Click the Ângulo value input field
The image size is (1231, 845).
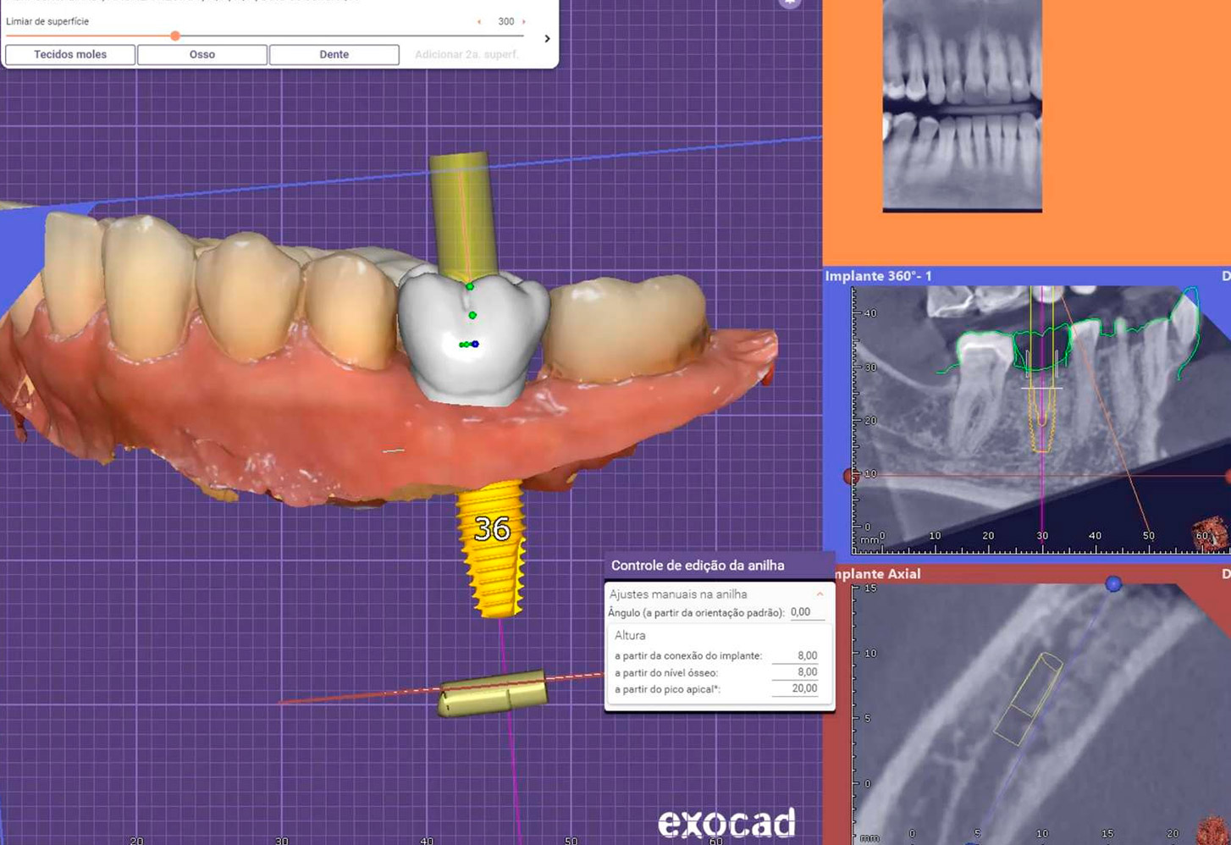tap(805, 612)
